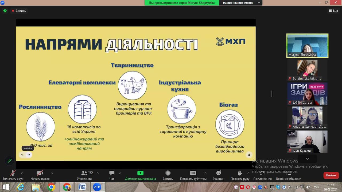The width and height of the screenshot is (342, 192).
Task: Toggle captions with Показать субтитры
Action: (193, 173)
